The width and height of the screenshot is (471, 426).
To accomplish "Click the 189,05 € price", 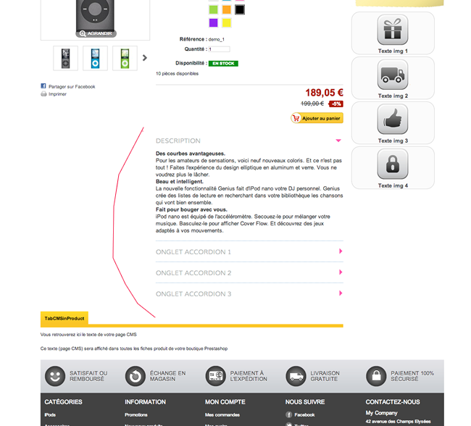I will (324, 93).
